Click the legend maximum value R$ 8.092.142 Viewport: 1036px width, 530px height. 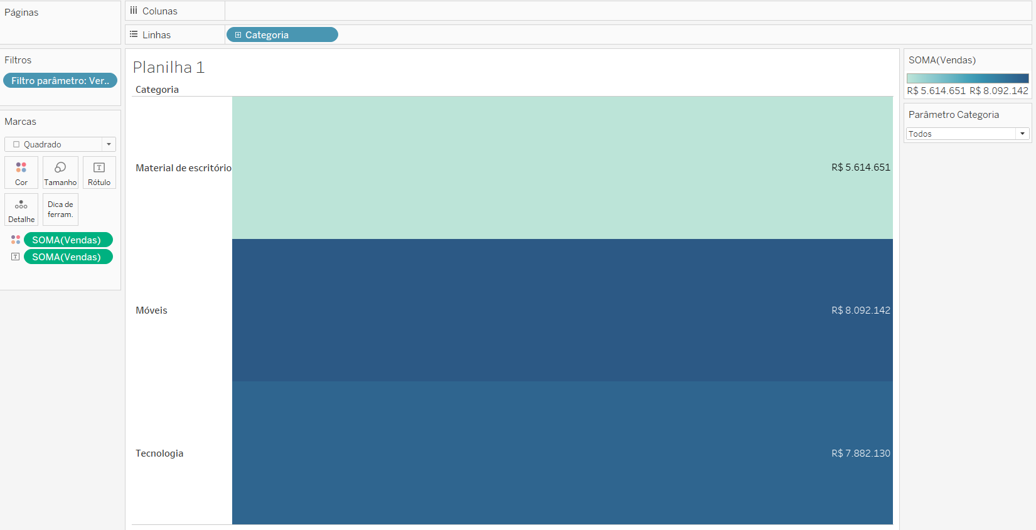tap(999, 91)
